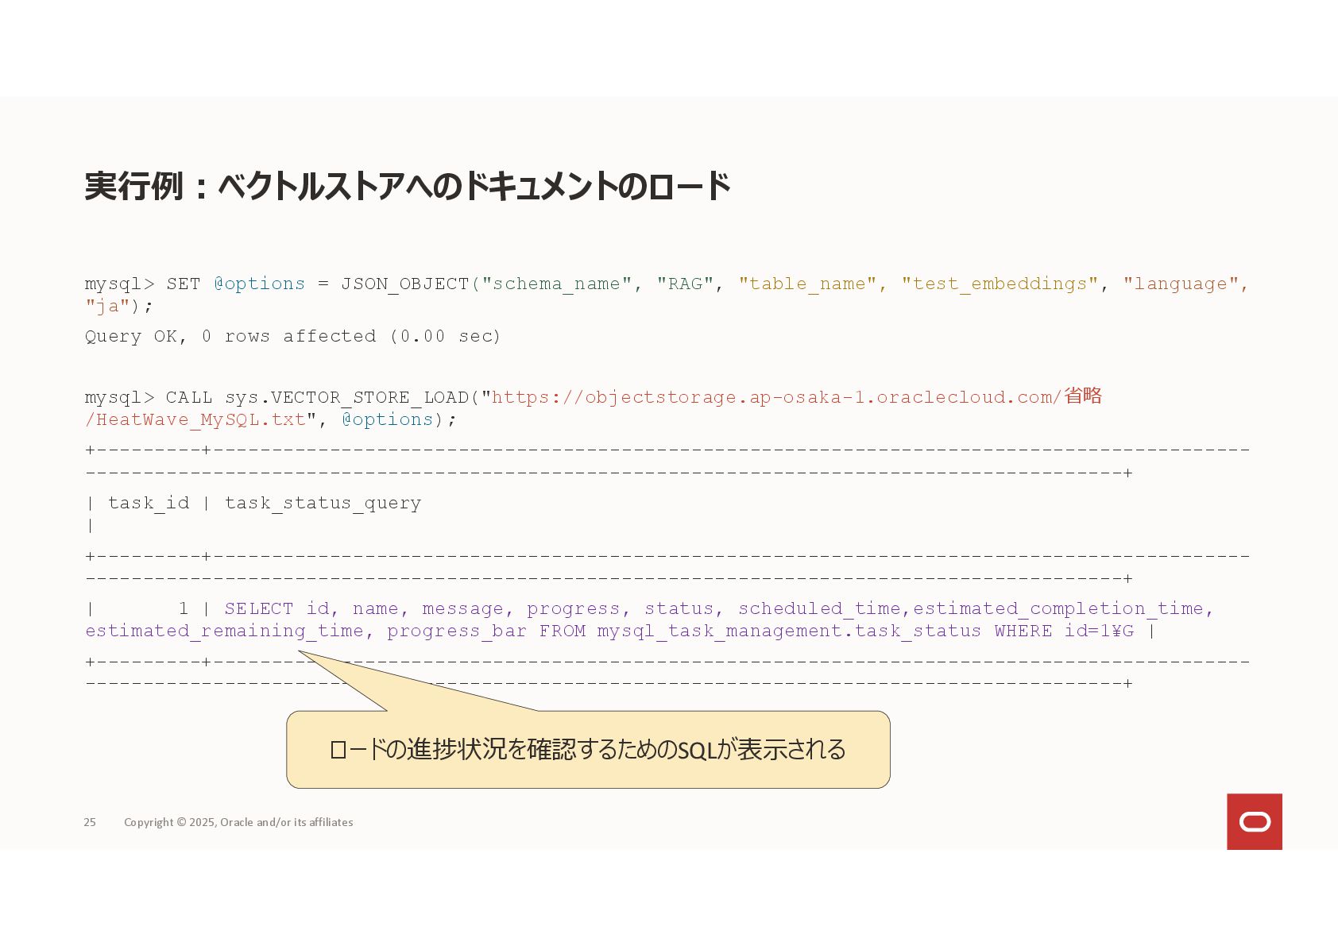Click the task_id value 1 in result row
The image size is (1338, 946).
pyautogui.click(x=184, y=608)
